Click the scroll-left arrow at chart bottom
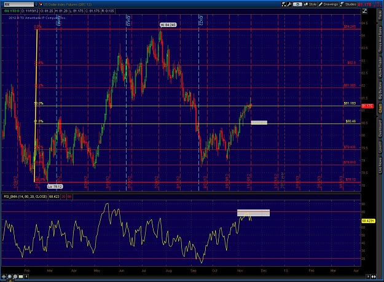The width and height of the screenshot is (384, 282). click(x=26, y=276)
